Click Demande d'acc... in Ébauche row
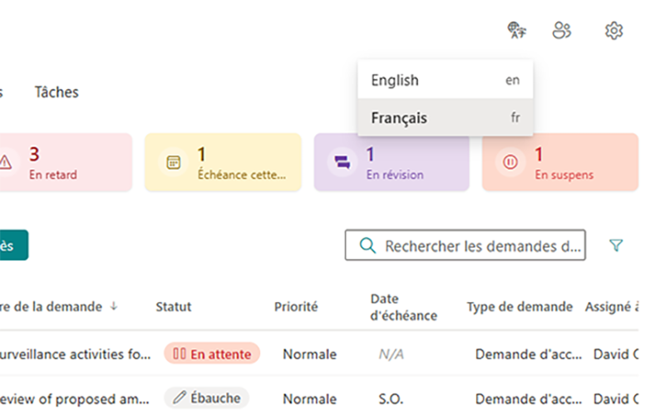This screenshot has height=416, width=665. click(x=529, y=399)
